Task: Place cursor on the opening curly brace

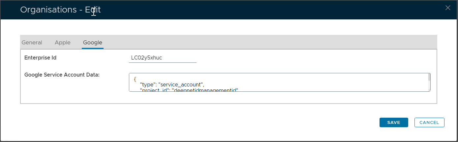Action: (135, 79)
